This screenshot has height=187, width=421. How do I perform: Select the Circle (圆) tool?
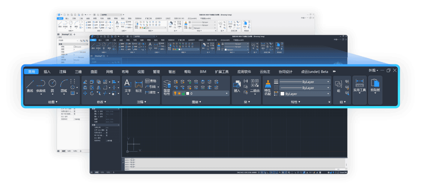point(52,84)
